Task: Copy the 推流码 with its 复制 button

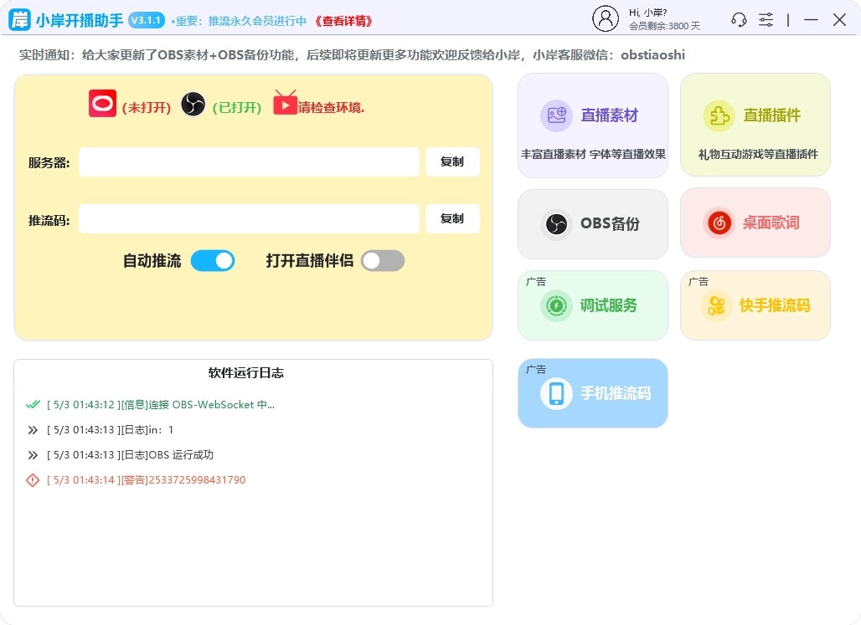Action: point(452,219)
